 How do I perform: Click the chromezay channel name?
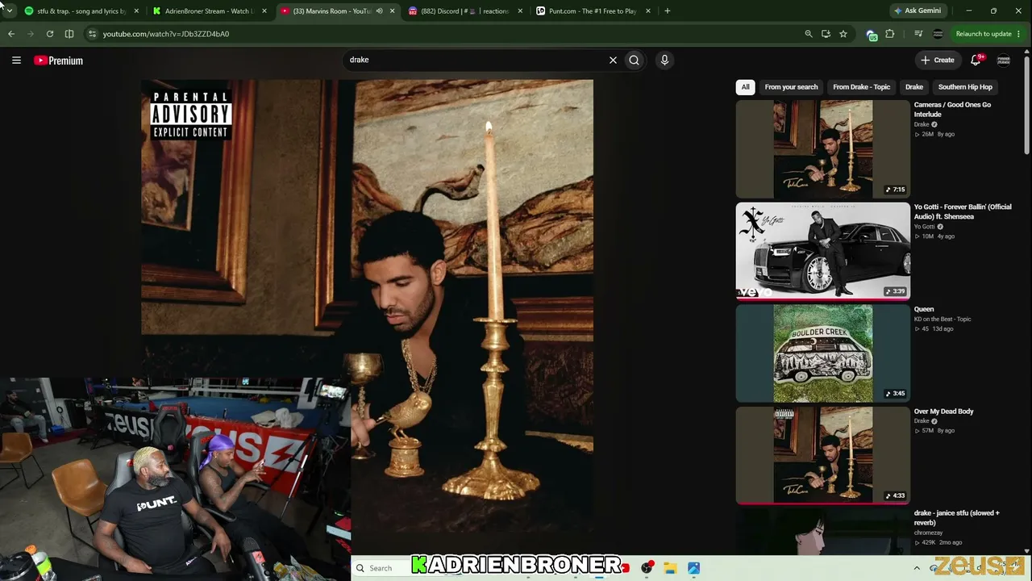point(928,533)
